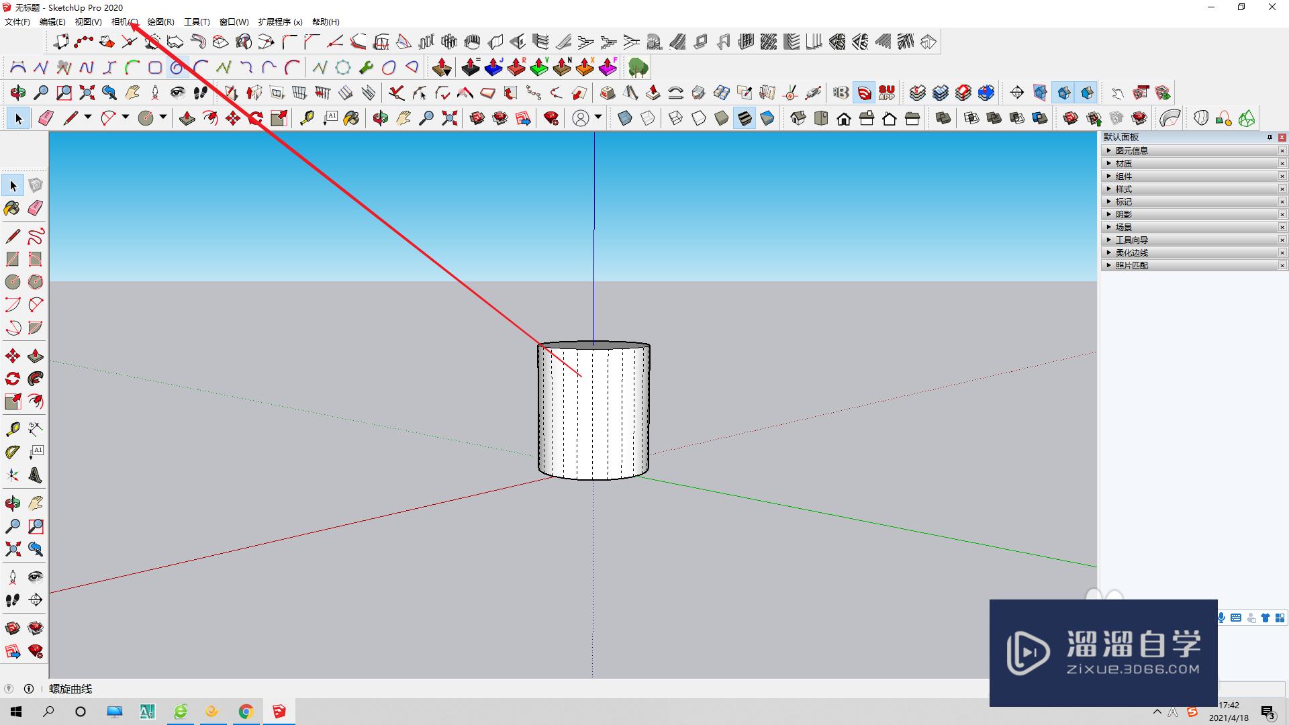
Task: Select the Polygon tool in left toolbar
Action: (36, 282)
